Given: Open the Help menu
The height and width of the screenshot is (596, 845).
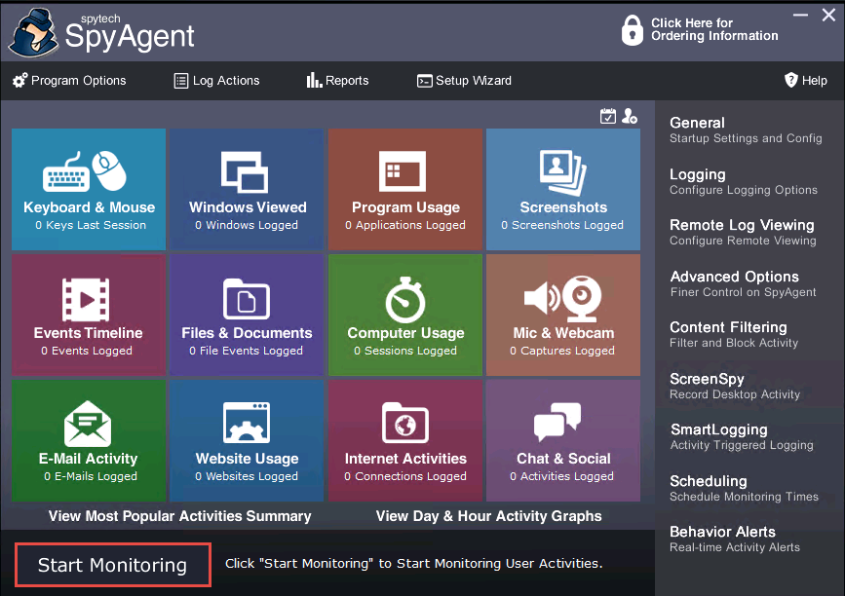Looking at the screenshot, I should coord(806,81).
